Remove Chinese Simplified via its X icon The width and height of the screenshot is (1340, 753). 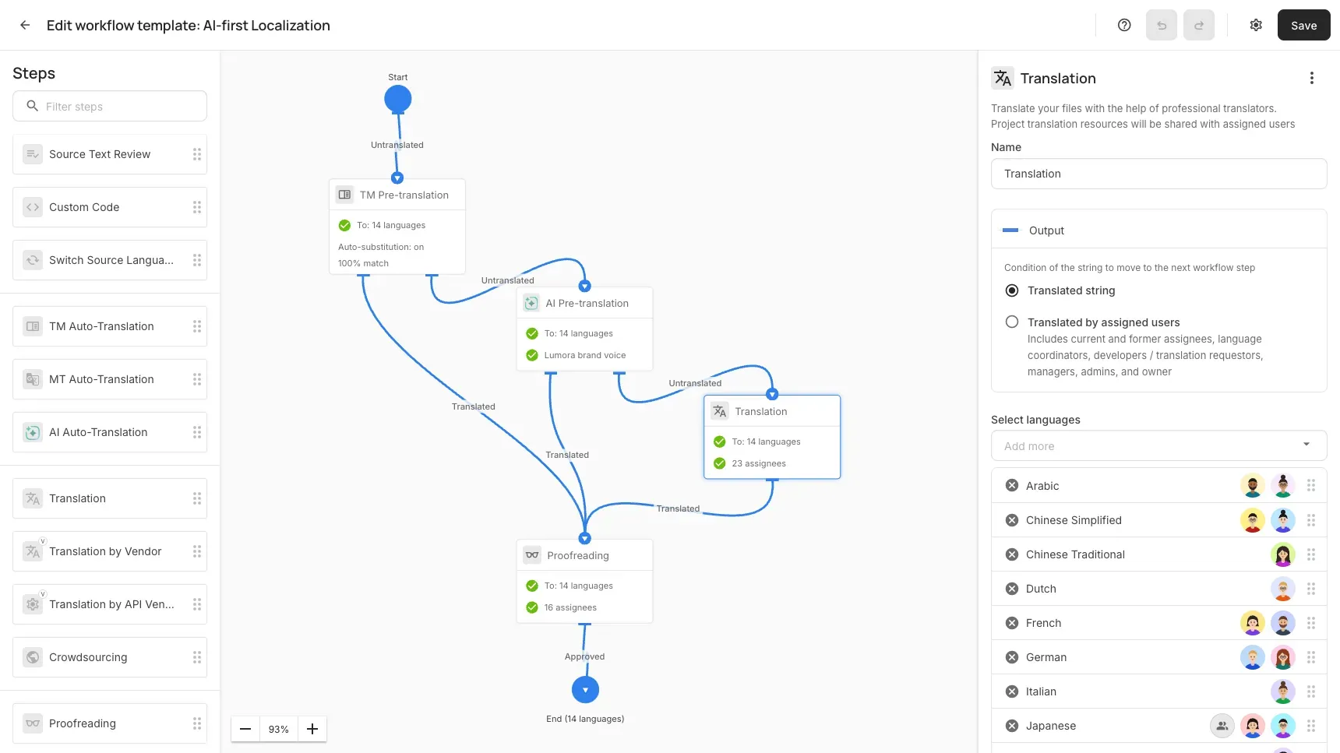pyautogui.click(x=1012, y=519)
